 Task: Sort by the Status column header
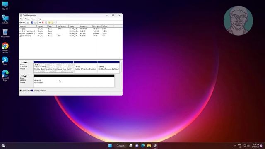coord(74,26)
